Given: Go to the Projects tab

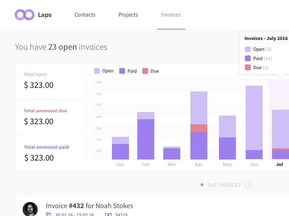Looking at the screenshot, I should [128, 15].
